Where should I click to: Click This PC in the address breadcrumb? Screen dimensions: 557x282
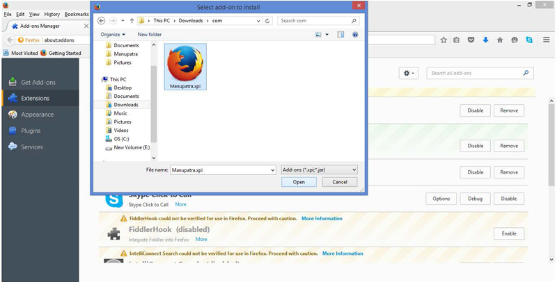[162, 21]
